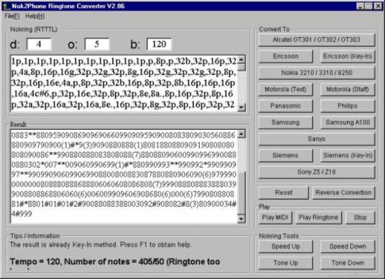The height and width of the screenshot is (279, 385).
Task: Speed Up the ringtone
Action: (x=285, y=247)
